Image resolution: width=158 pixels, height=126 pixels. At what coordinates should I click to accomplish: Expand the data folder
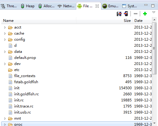pos(5,52)
